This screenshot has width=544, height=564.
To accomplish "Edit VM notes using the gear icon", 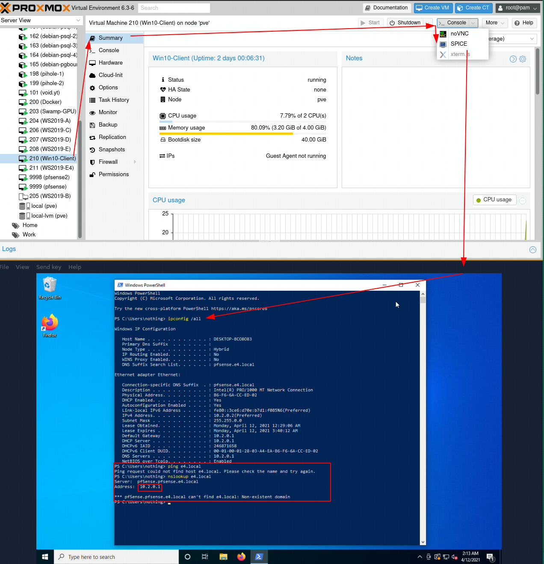I will tap(523, 59).
